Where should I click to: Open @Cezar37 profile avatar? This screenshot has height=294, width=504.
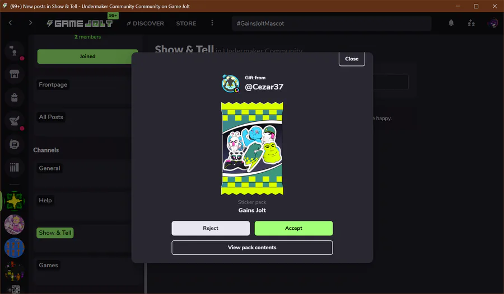(231, 83)
